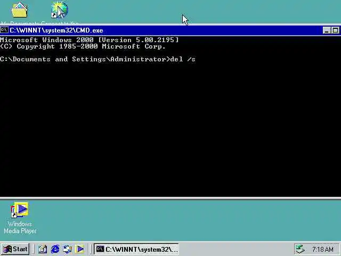This screenshot has width=341, height=256.
Task: Click the Copyright 1985-2000 Microsoft Corp. line
Action: tap(83, 46)
